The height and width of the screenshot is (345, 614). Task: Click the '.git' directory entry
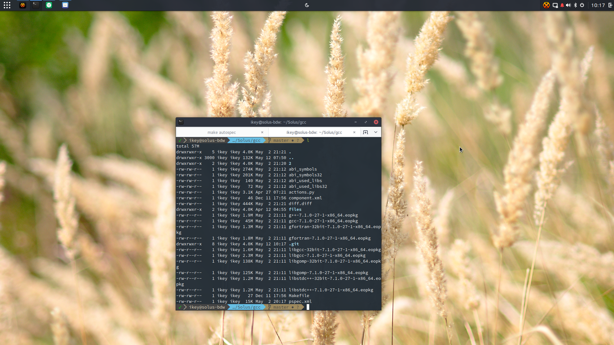(x=294, y=244)
